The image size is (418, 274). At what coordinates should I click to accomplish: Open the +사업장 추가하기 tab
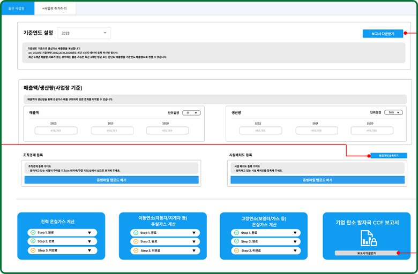(55, 9)
